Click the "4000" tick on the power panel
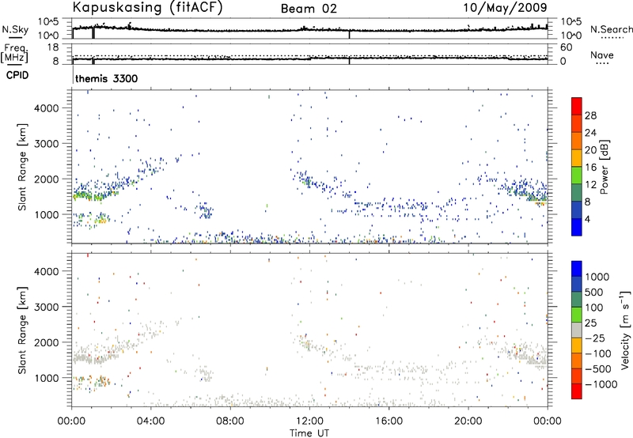Screen dimensions: 633x438 [x=46, y=108]
